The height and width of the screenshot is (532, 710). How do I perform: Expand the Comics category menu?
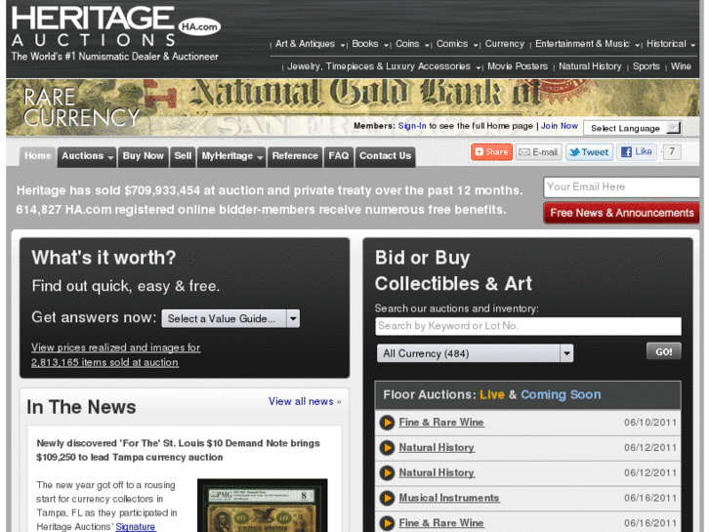click(457, 44)
